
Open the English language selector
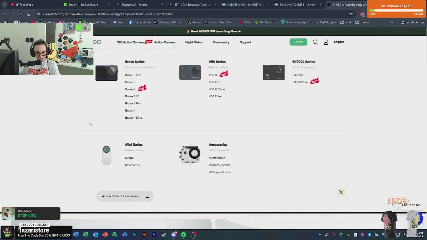pos(339,42)
